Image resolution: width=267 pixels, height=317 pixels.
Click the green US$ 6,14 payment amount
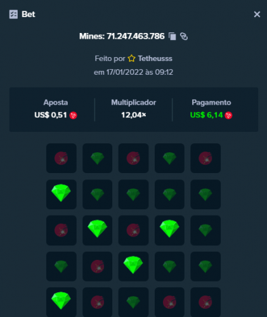tap(206, 115)
